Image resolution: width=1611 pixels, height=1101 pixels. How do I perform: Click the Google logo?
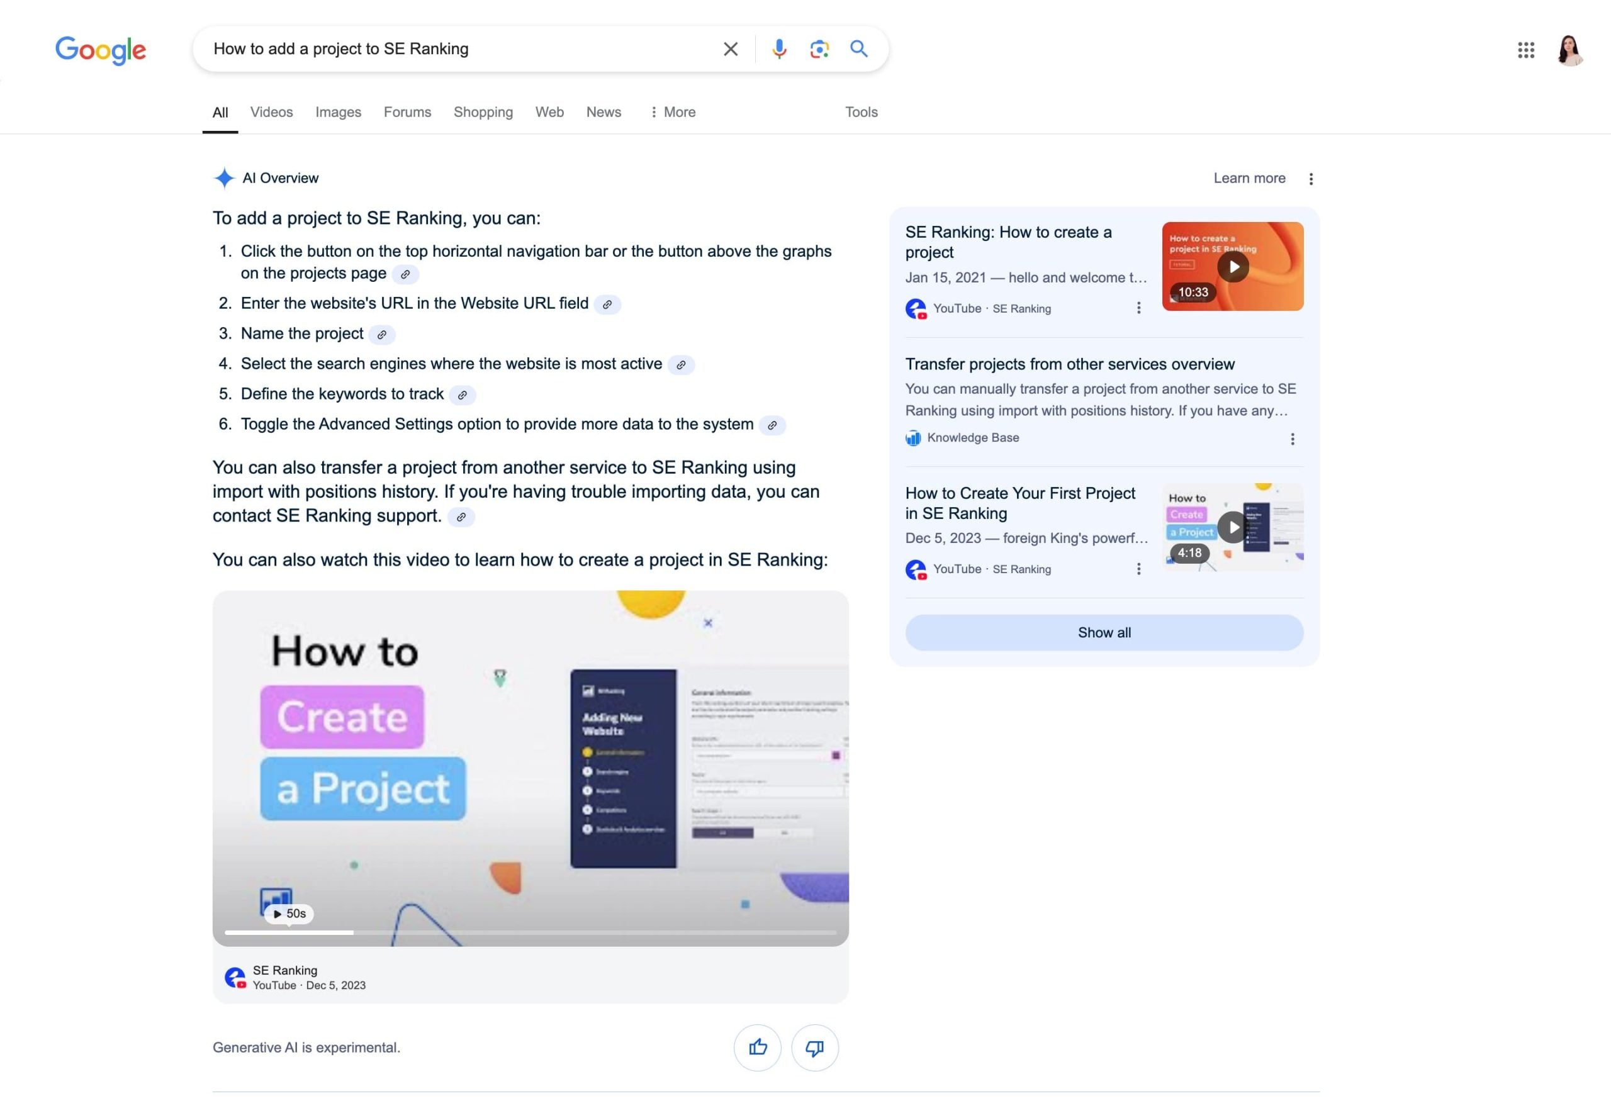pyautogui.click(x=101, y=50)
